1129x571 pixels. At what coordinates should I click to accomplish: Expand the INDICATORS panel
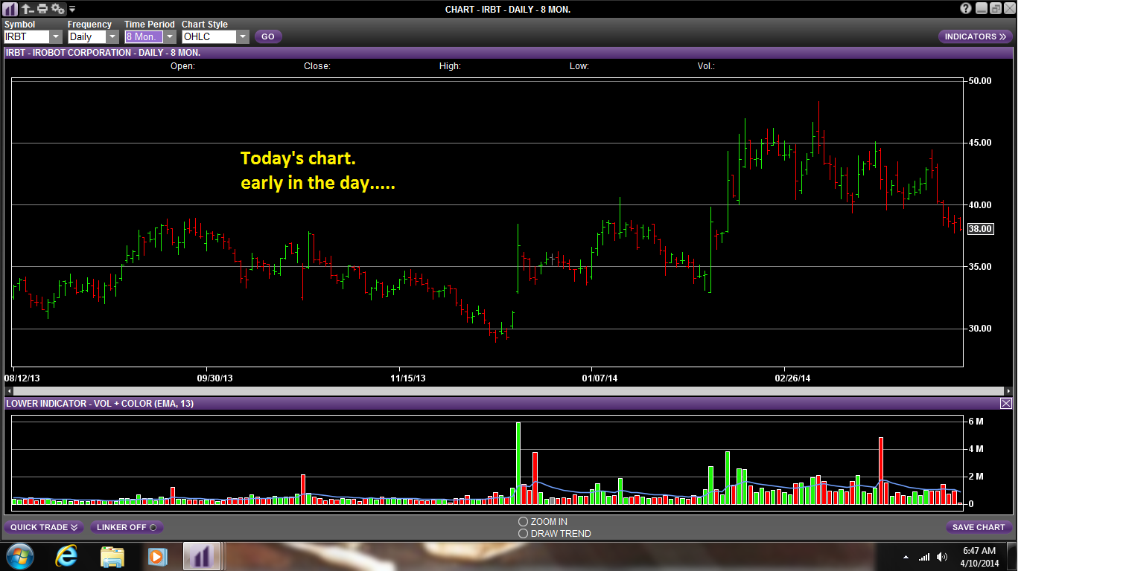(x=975, y=36)
